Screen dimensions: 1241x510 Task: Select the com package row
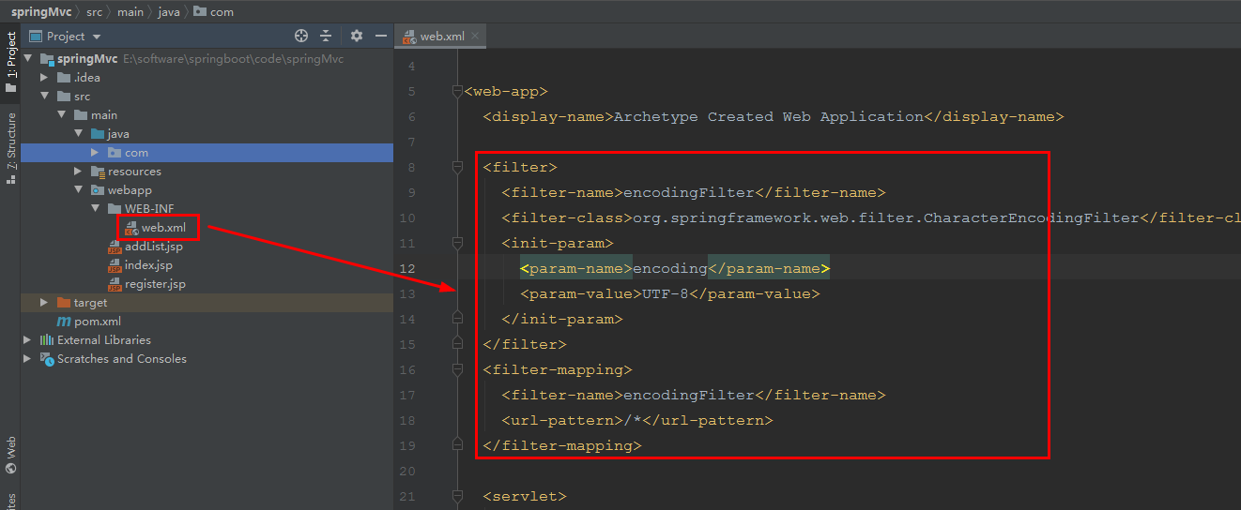[x=207, y=153]
